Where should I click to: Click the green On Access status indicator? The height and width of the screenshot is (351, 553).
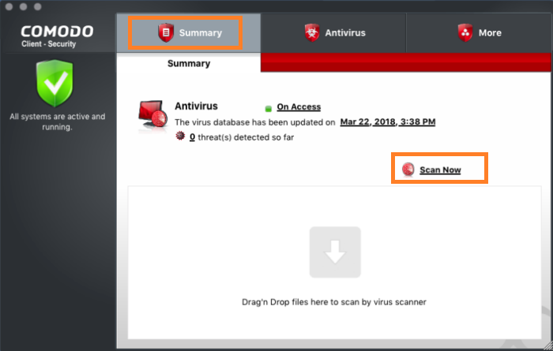[269, 108]
